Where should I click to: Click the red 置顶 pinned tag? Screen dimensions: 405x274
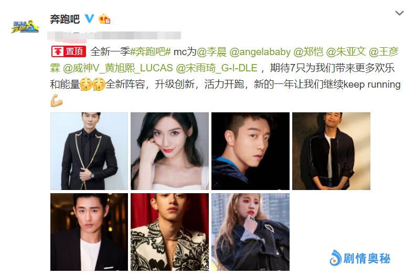(69, 51)
